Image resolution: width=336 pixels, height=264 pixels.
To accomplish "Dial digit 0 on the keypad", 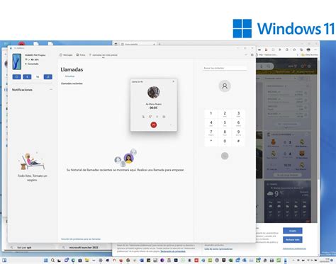I will pyautogui.click(x=225, y=142).
